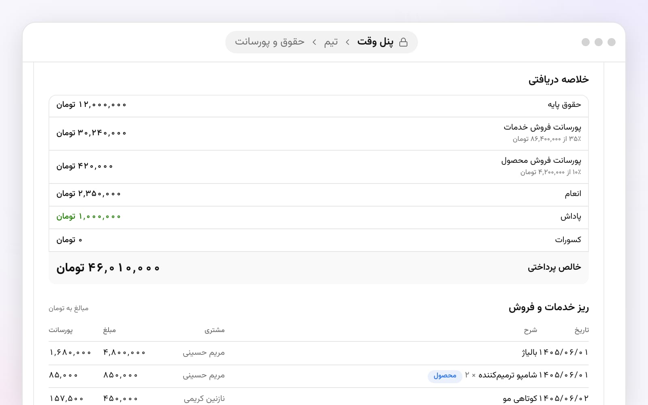Click the ۸۵۰,۰۰۰ amount in شامپو row

[x=120, y=375]
